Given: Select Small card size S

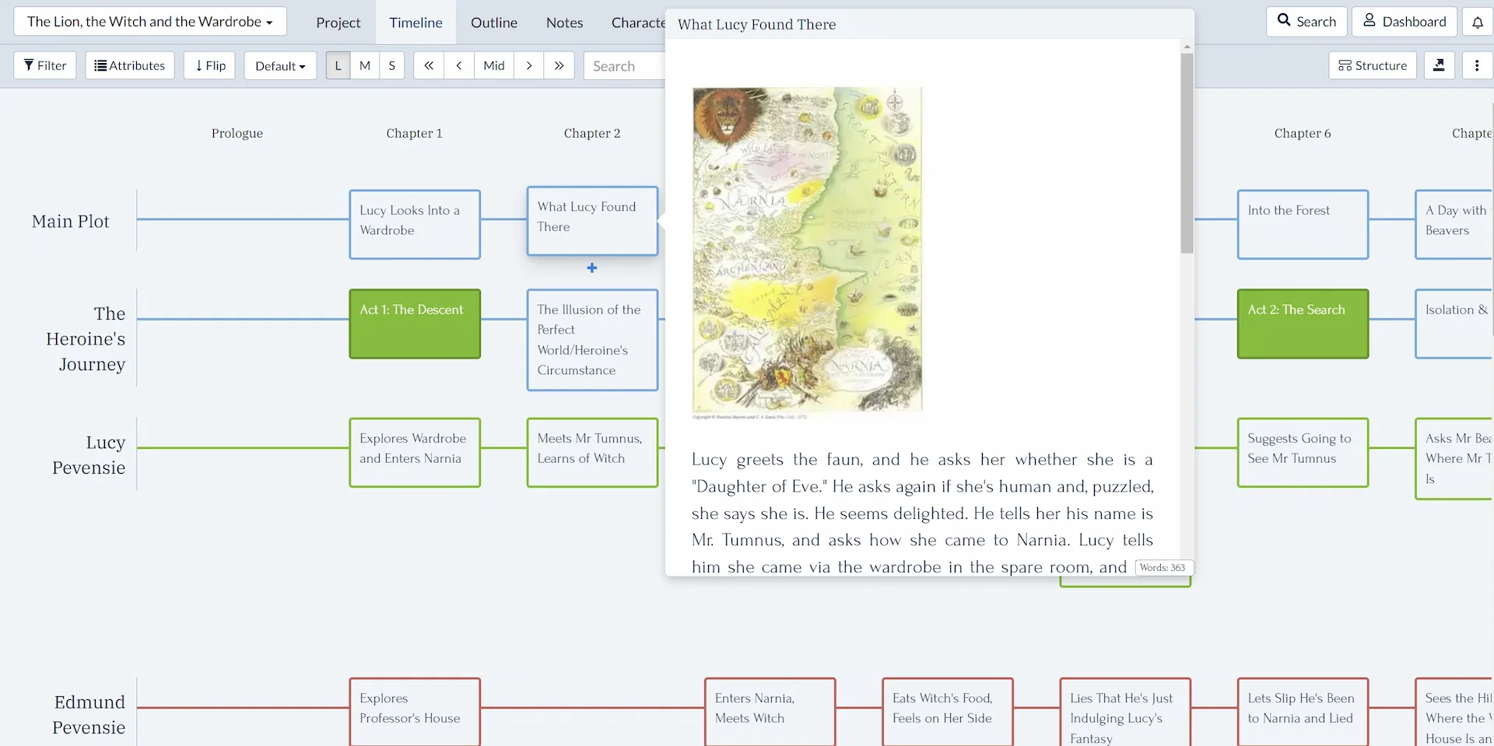Looking at the screenshot, I should pos(392,65).
